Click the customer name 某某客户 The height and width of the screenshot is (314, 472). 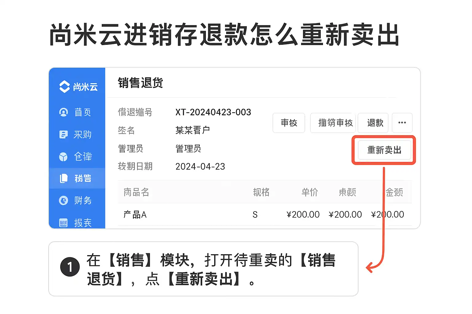[193, 130]
